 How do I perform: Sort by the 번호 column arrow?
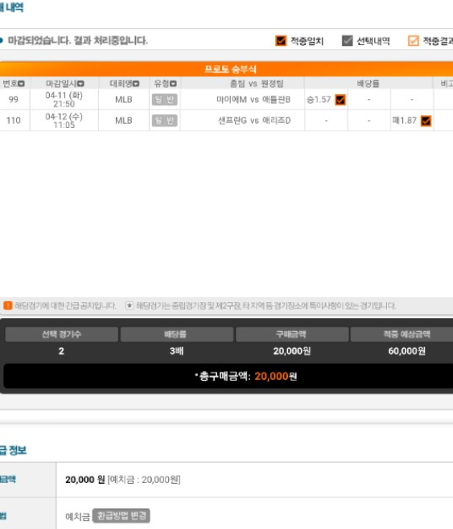[x=21, y=83]
